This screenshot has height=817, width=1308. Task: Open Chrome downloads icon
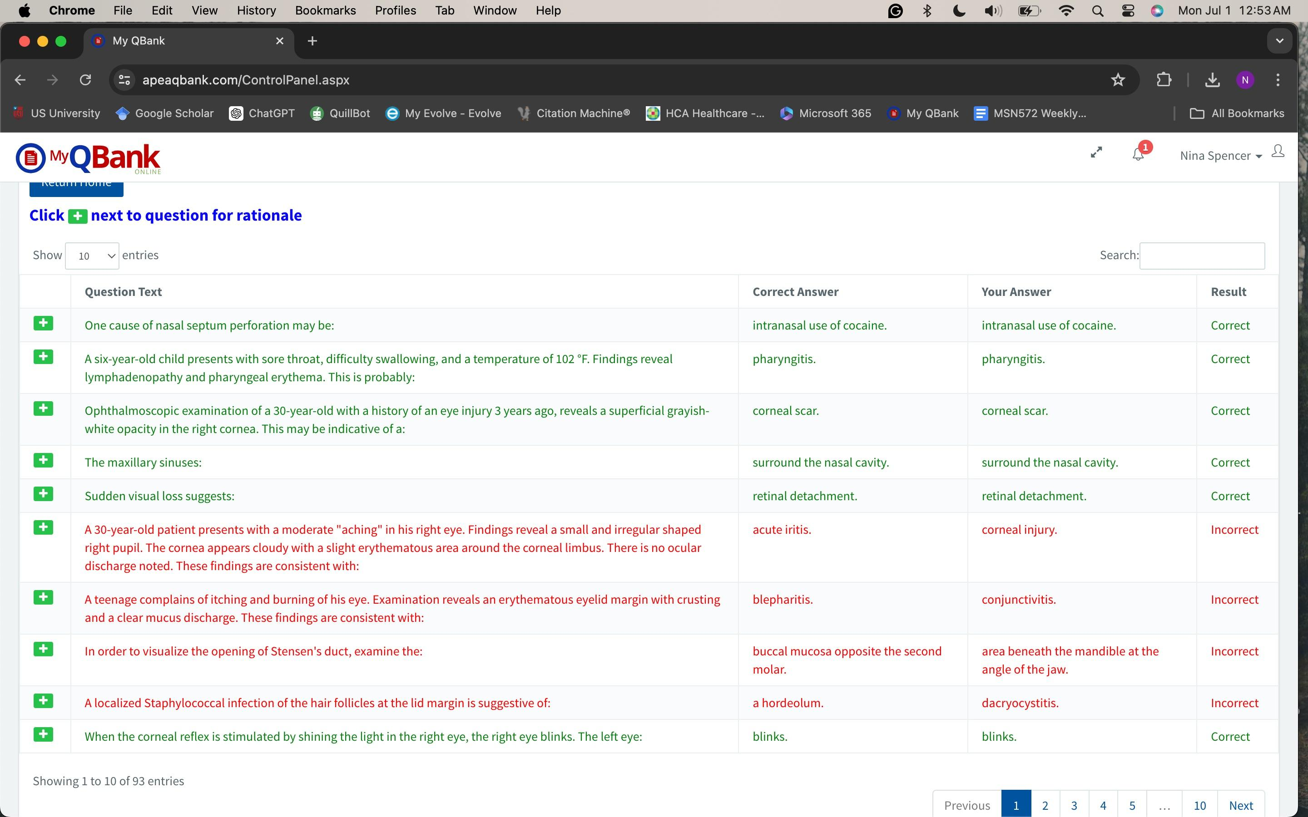[1212, 80]
